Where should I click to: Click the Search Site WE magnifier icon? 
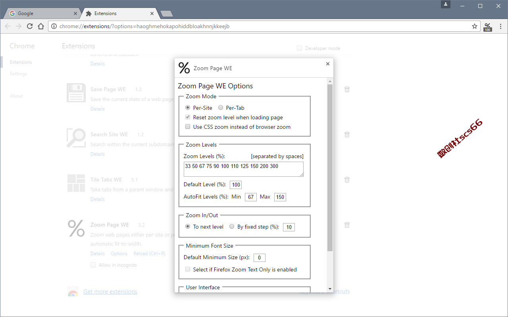[76, 138]
